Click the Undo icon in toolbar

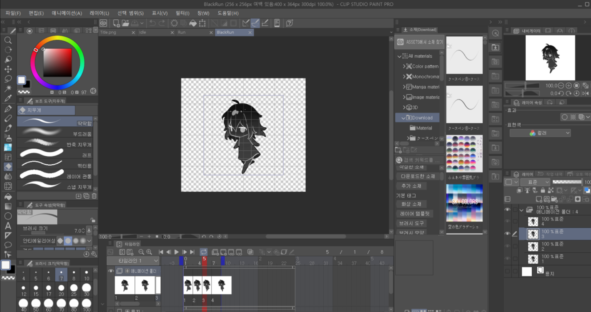tap(152, 23)
